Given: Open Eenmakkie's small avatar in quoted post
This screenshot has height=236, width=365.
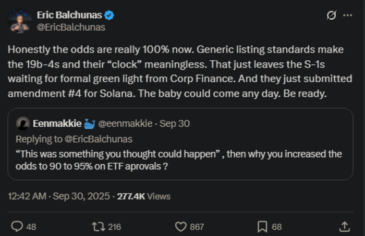Looking at the screenshot, I should (22, 124).
